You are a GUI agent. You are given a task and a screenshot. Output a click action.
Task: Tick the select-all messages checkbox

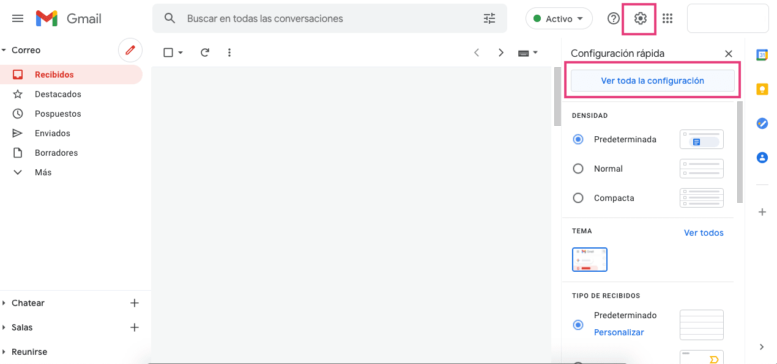(x=168, y=53)
